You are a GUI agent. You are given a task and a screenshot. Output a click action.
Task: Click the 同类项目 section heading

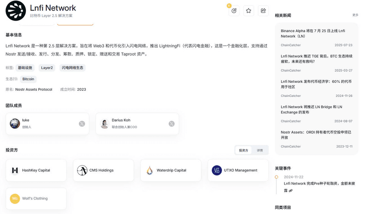coord(283,207)
